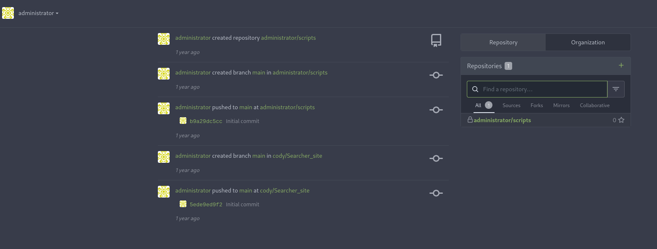Click avatar next to commit b9a29dc5cc

click(x=183, y=121)
